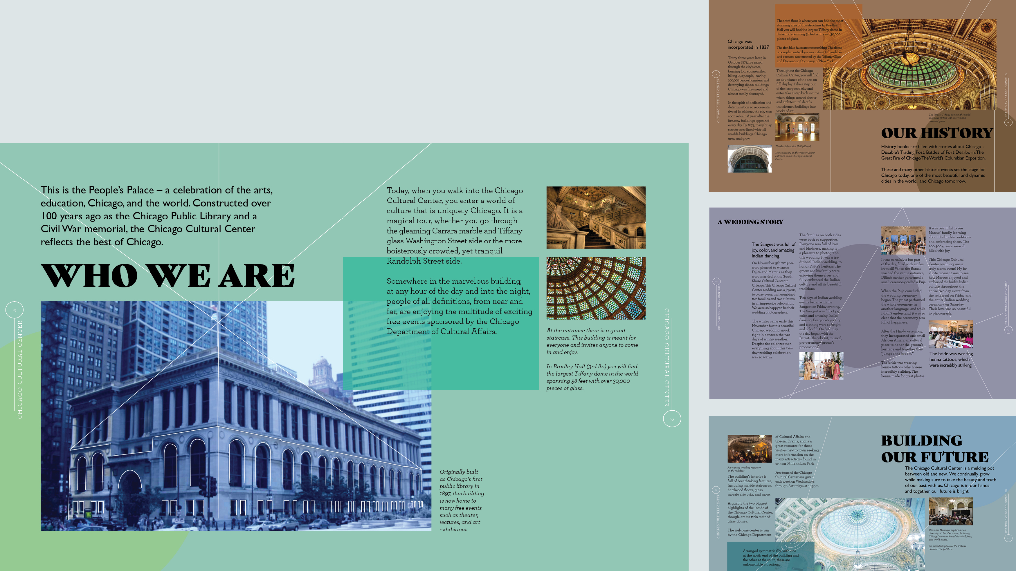Click the evening wedding reception photo
The width and height of the screenshot is (1016, 571).
coord(750,449)
